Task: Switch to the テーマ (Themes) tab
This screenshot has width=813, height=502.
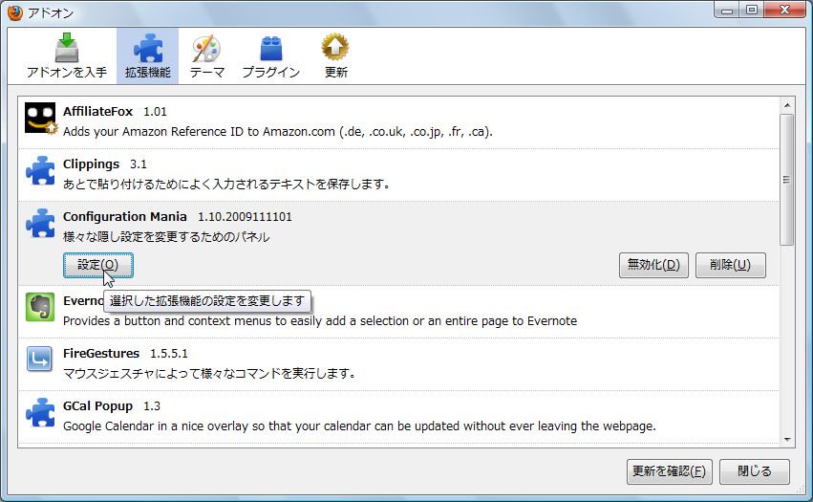Action: click(207, 56)
